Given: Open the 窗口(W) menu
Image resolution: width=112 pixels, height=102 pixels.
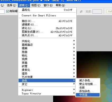Looking at the screenshot, I should coord(48,5).
